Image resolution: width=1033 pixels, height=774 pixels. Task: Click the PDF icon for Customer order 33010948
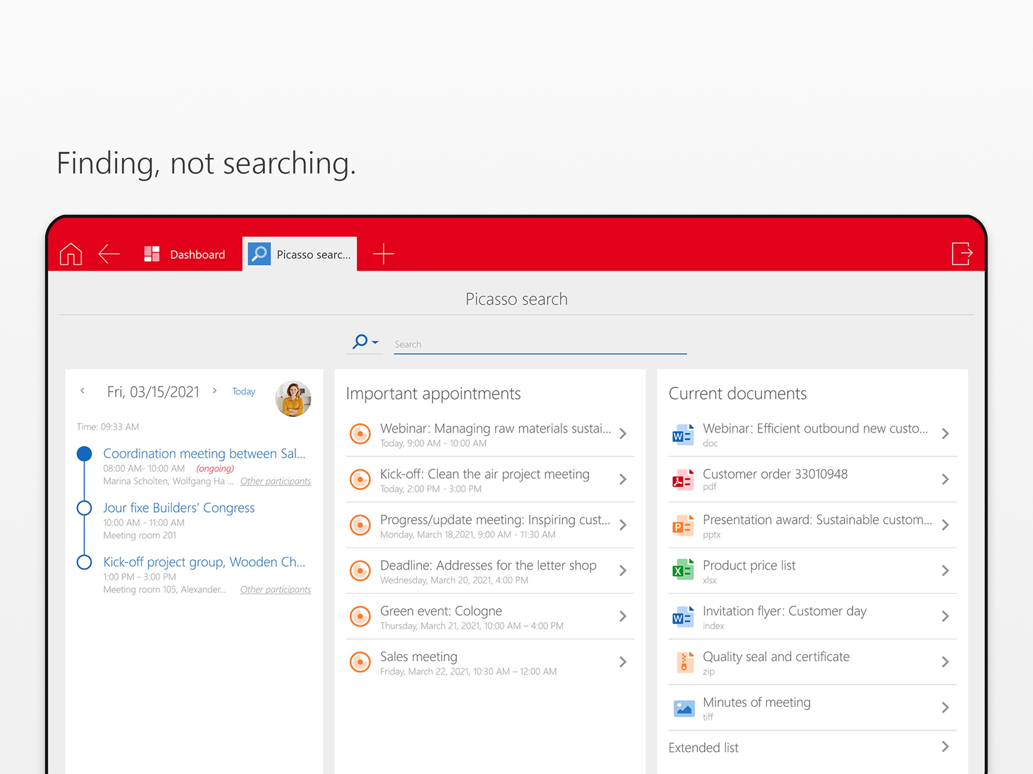(683, 480)
